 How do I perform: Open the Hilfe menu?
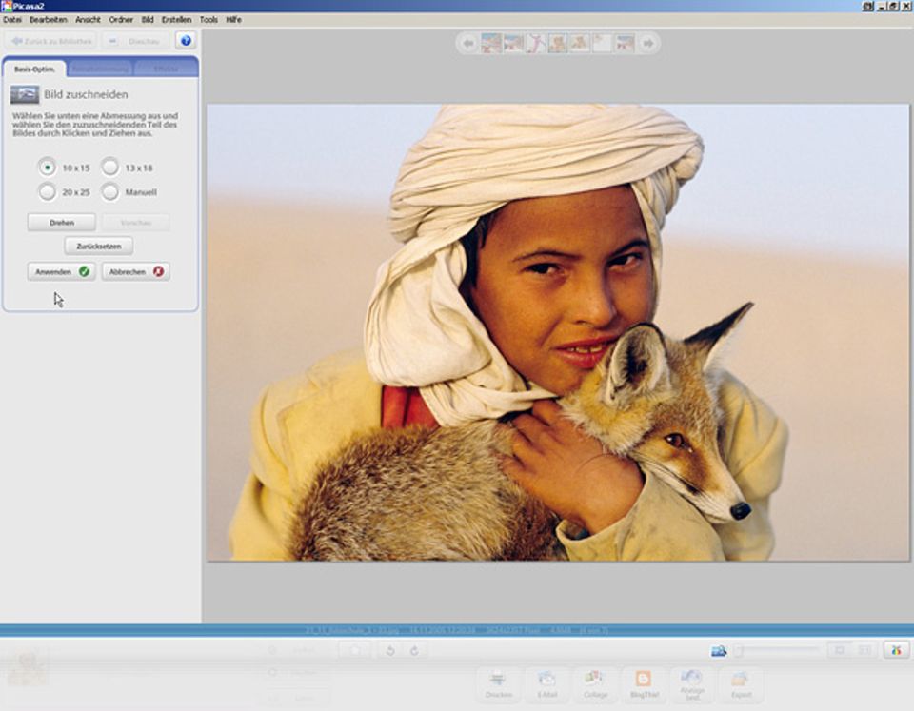click(234, 20)
